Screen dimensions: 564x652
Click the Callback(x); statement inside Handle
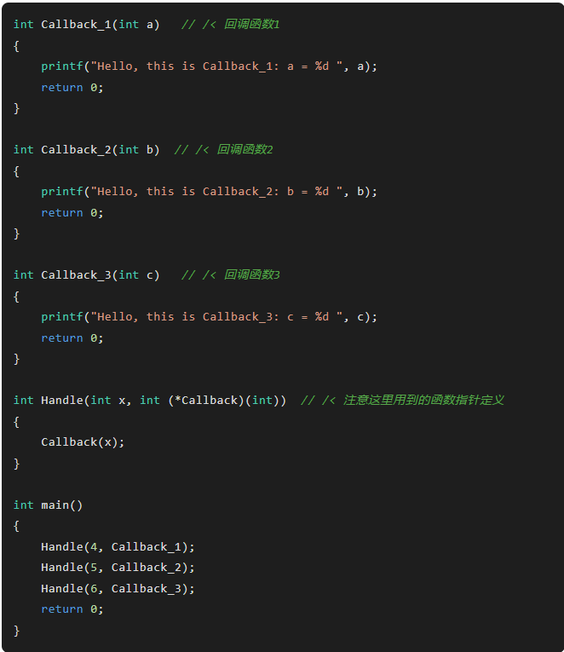83,441
